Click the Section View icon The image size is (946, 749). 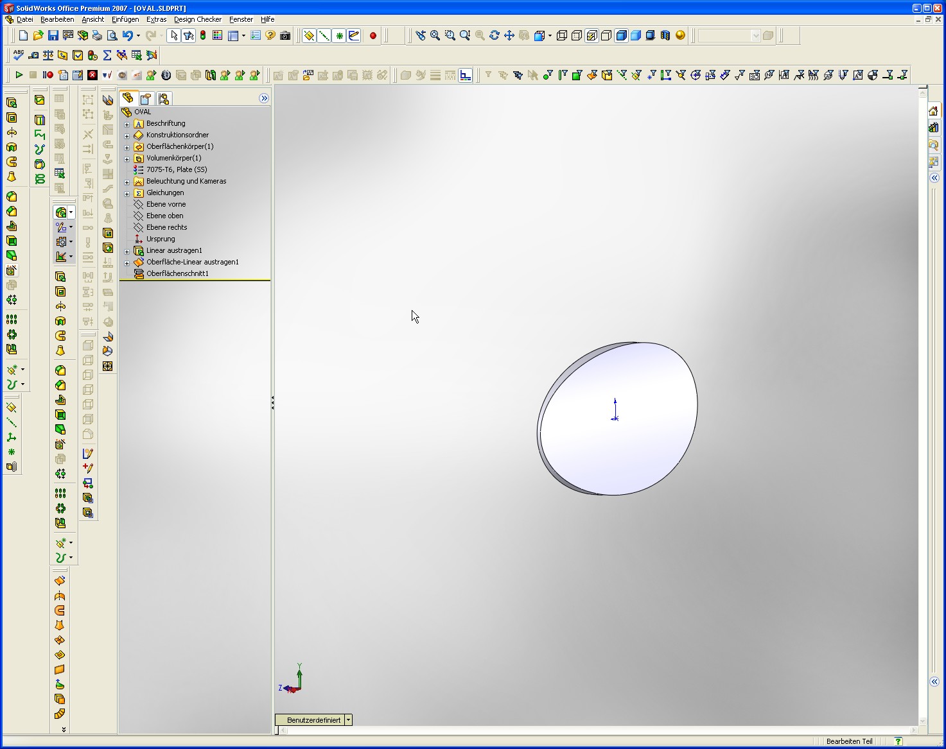point(665,35)
